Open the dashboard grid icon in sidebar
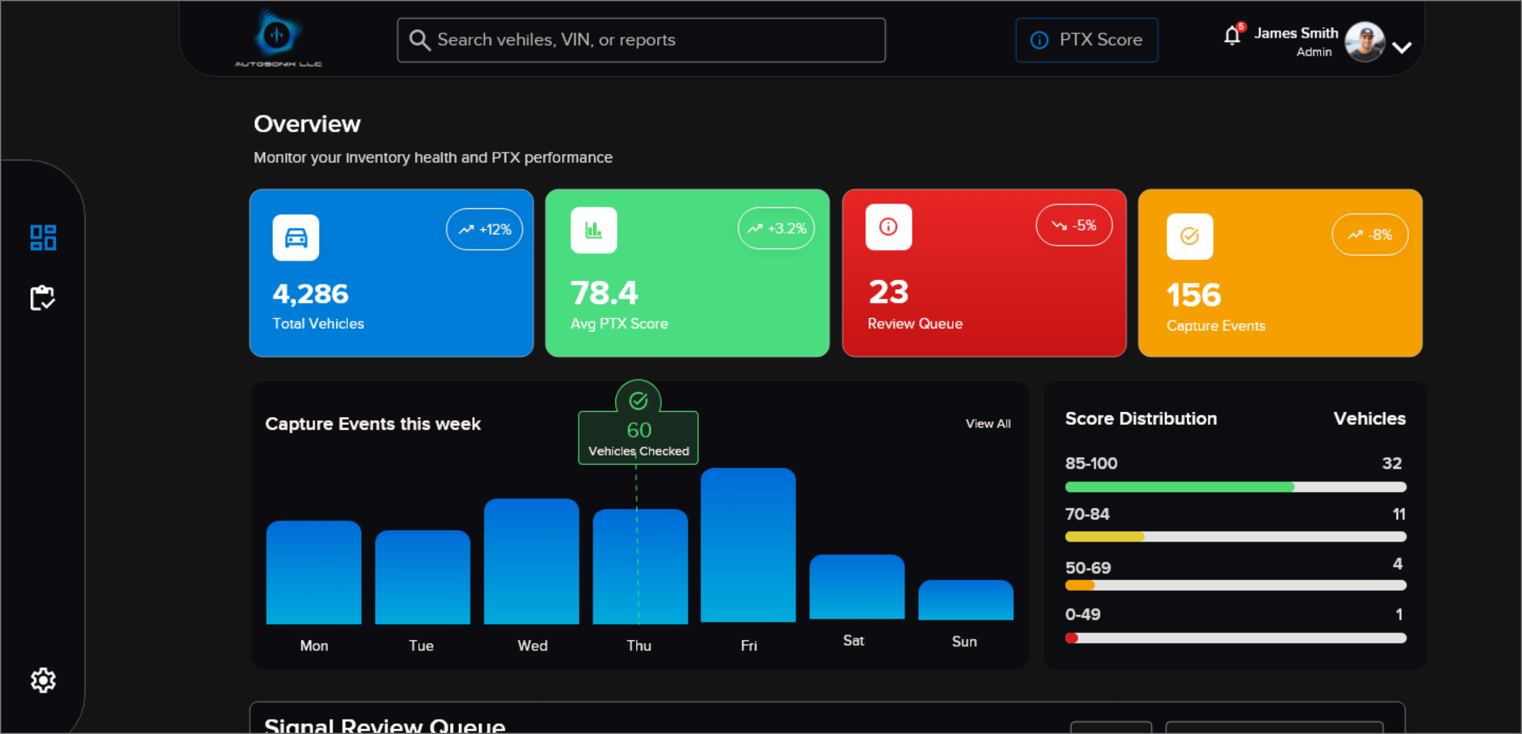This screenshot has width=1522, height=734. 43,237
